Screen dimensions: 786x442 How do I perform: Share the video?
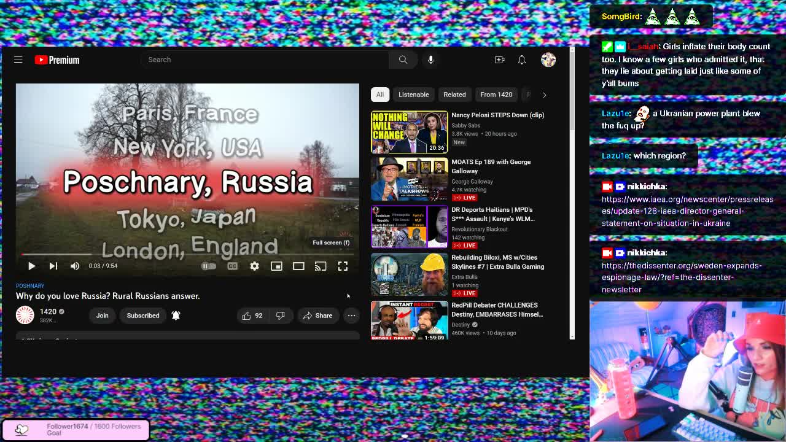coord(318,316)
